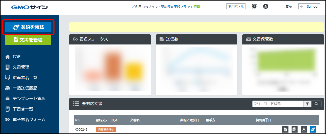Click the GMOサイン logo
The height and width of the screenshot is (134, 326).
[x=29, y=7]
